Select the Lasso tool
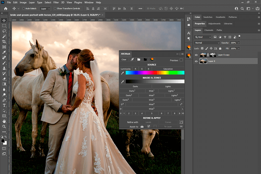The image size is (261, 174). pos(4,31)
